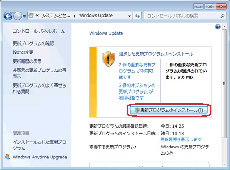
Task: Minimize the Windows Update window
Action: (199, 6)
